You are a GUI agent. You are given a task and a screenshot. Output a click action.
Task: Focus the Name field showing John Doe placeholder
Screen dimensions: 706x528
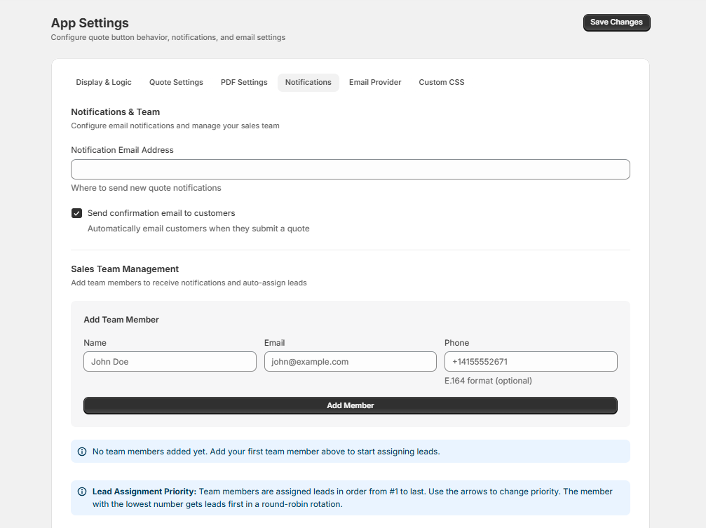[x=170, y=361]
